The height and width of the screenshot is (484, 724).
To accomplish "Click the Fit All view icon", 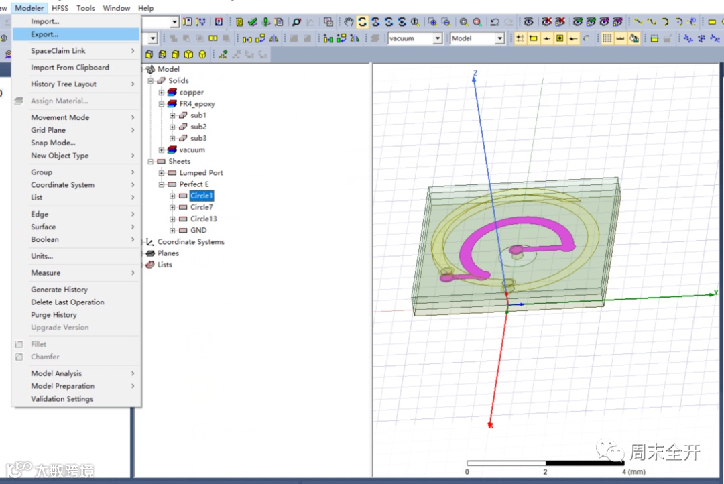I will click(464, 21).
